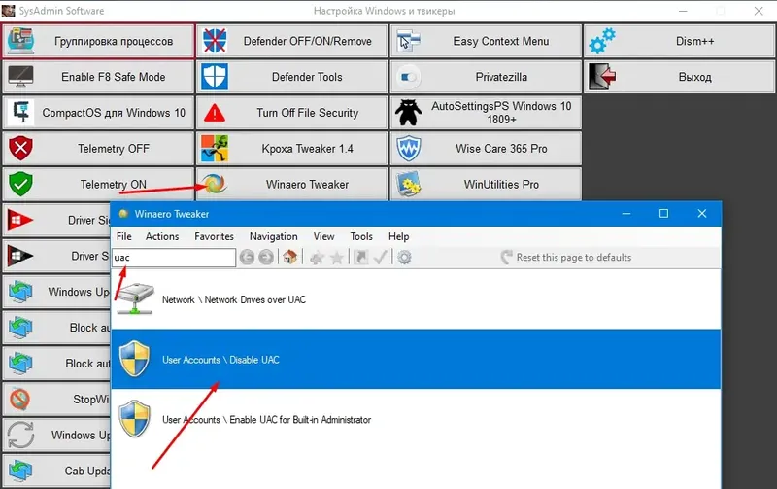Open Defender Tools
Viewport: 777px width, 489px height.
pyautogui.click(x=292, y=77)
